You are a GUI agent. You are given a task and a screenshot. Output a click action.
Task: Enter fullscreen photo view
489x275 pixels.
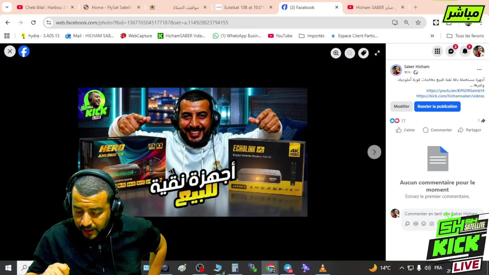tap(377, 53)
